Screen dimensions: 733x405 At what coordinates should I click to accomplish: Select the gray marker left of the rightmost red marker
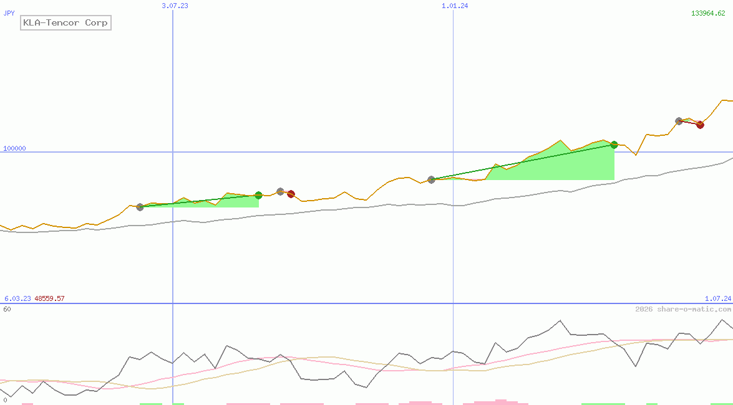coord(679,121)
